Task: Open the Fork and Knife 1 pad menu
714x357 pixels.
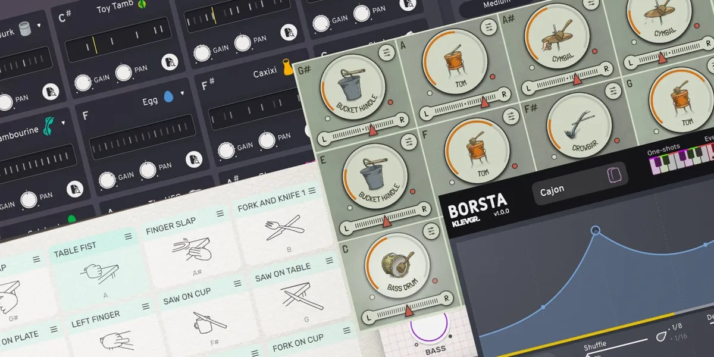Action: (x=311, y=190)
